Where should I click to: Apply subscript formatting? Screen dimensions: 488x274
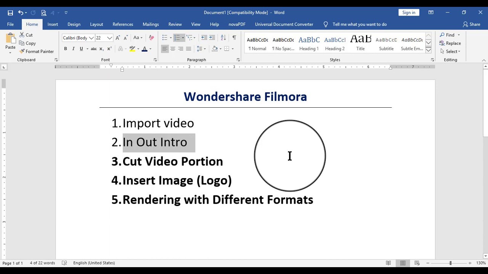click(x=101, y=49)
